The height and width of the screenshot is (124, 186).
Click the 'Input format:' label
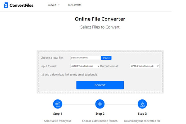point(49,66)
